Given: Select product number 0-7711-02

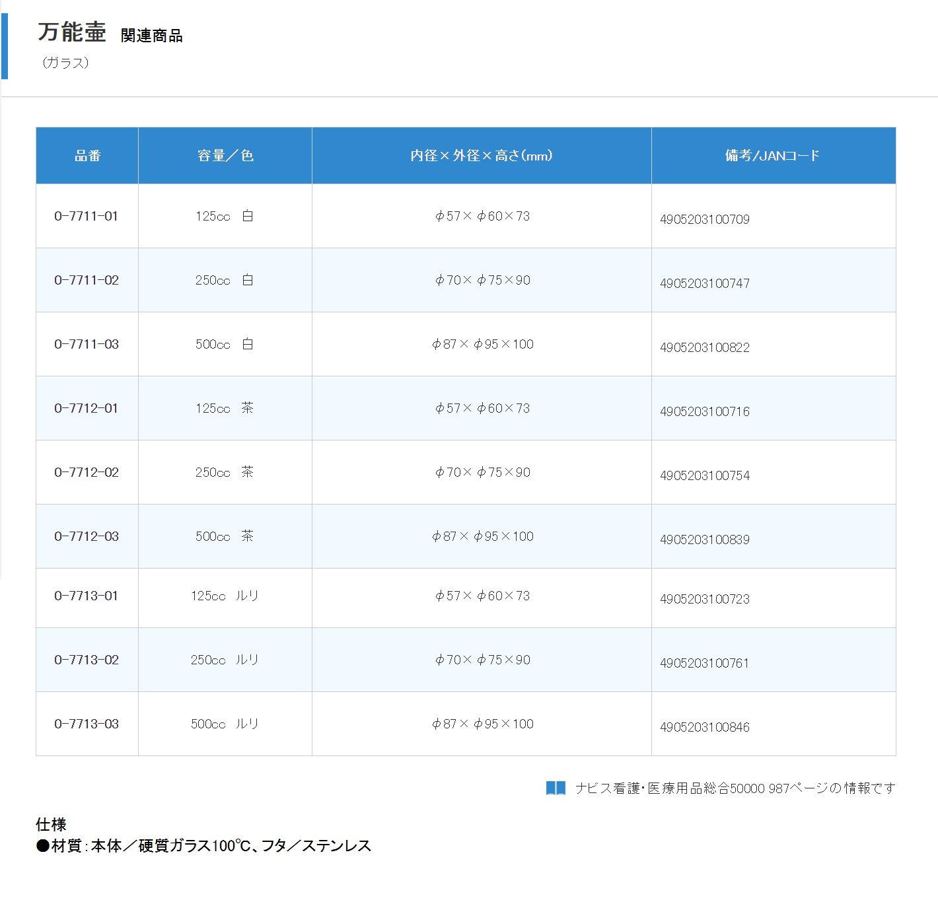Looking at the screenshot, I should coord(87,281).
